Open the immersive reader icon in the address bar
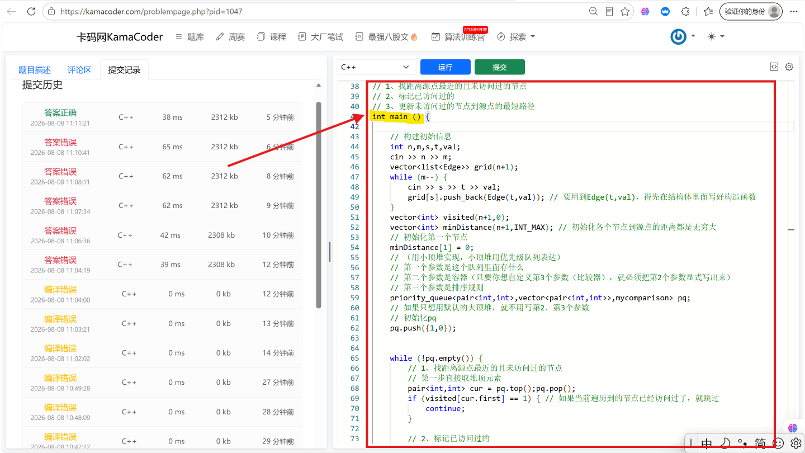The width and height of the screenshot is (805, 453). pyautogui.click(x=609, y=11)
